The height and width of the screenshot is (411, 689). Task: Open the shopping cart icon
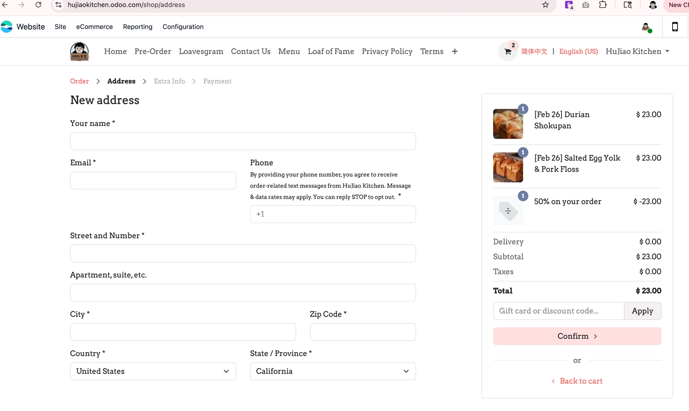(x=507, y=52)
